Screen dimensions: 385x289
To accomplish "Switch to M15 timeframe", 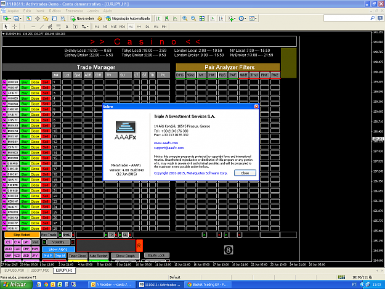I will click(113, 26).
